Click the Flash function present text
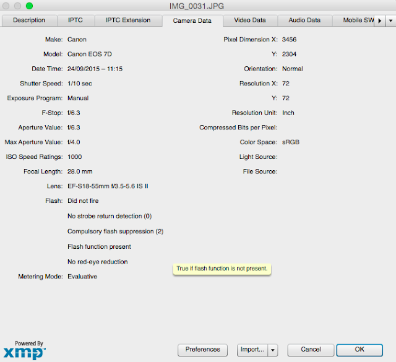 99,246
